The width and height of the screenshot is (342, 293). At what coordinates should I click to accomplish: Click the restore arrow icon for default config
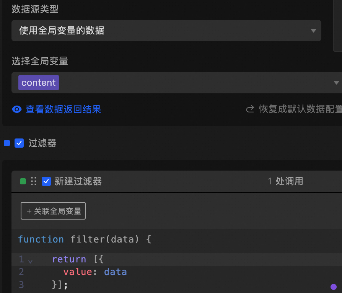click(x=250, y=109)
